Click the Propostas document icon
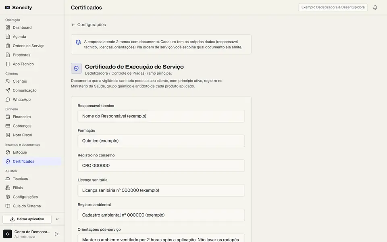 8,55
